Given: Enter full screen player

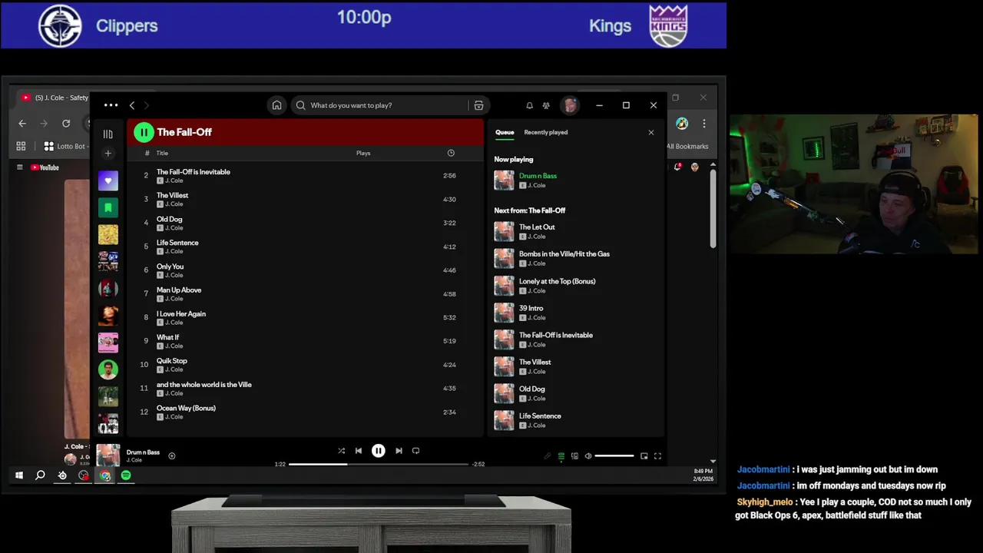Looking at the screenshot, I should coord(657,456).
